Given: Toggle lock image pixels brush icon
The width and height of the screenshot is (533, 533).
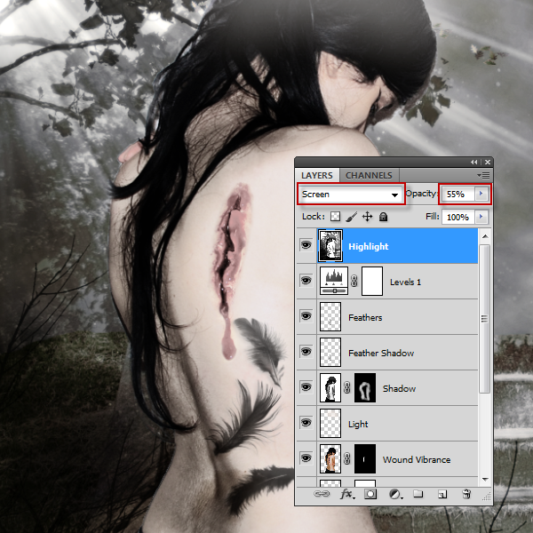Looking at the screenshot, I should (352, 217).
